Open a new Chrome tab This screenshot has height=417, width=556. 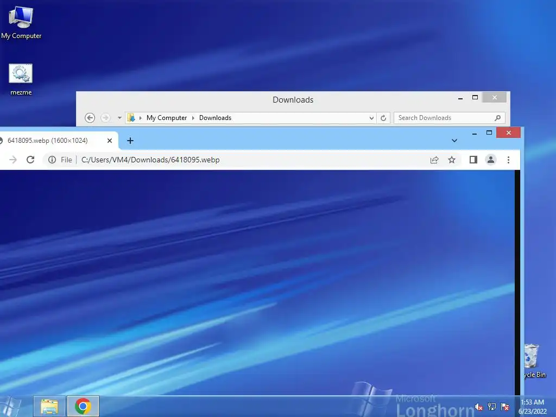point(130,141)
